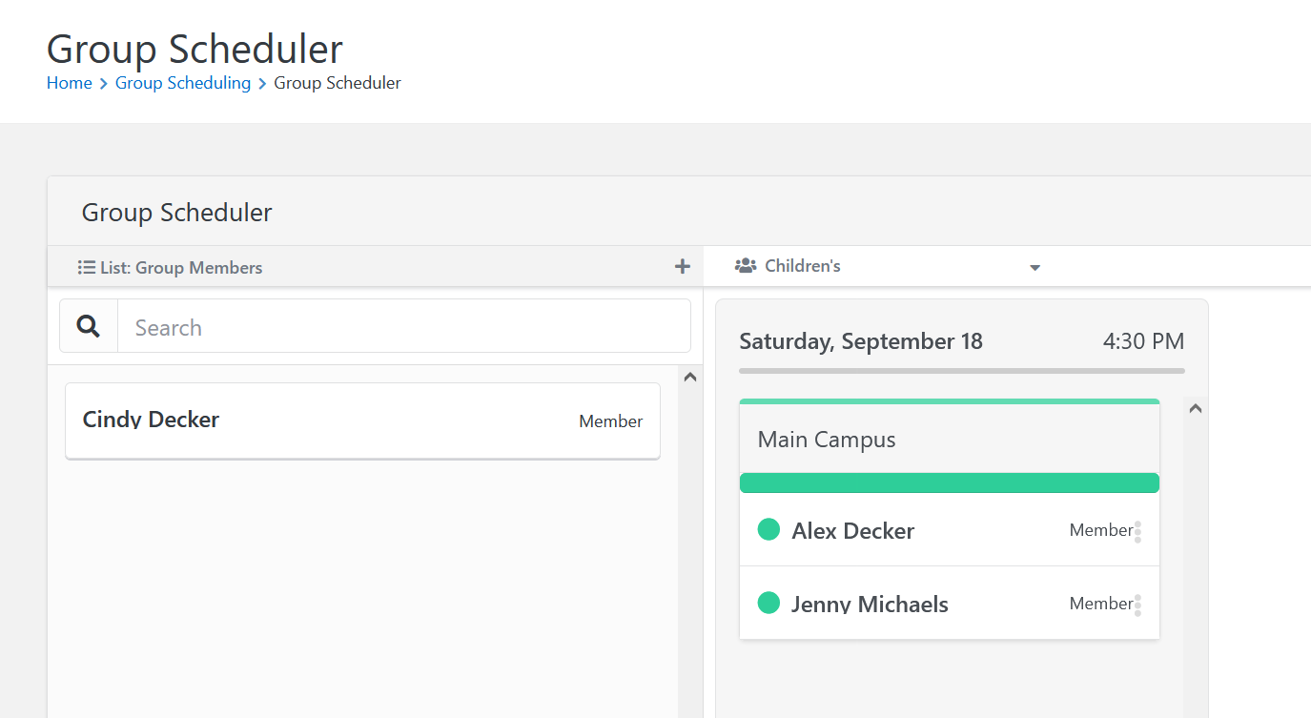This screenshot has height=718, width=1311.
Task: Select the 4:30 PM time slot label
Action: pos(1143,340)
